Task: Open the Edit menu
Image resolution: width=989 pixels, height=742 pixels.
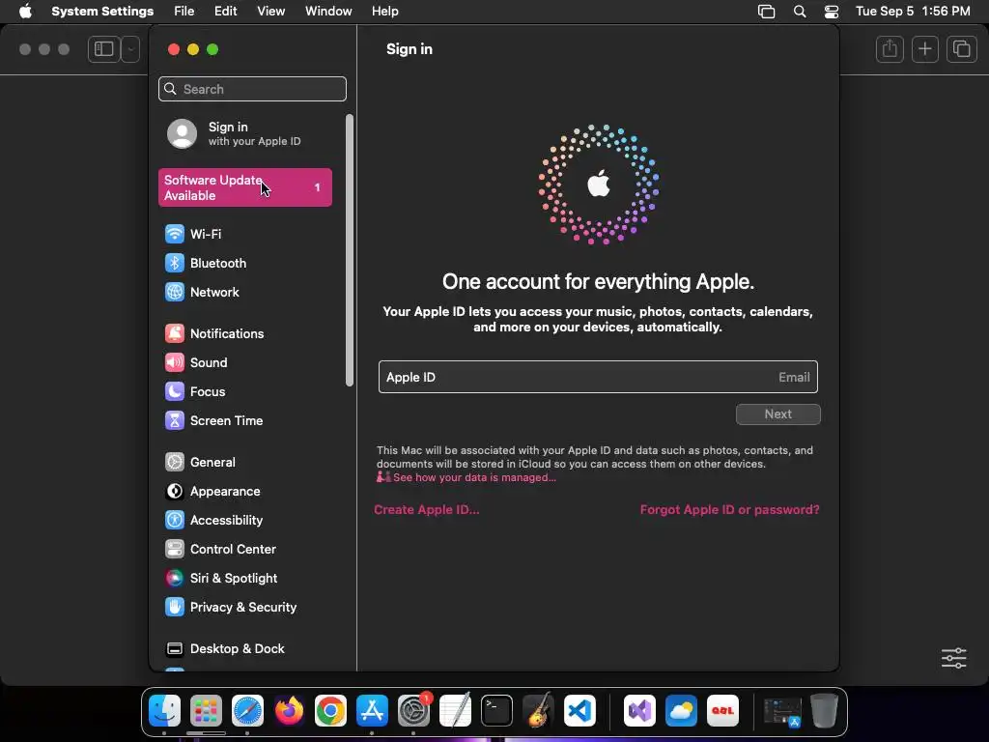Action: pos(226,12)
